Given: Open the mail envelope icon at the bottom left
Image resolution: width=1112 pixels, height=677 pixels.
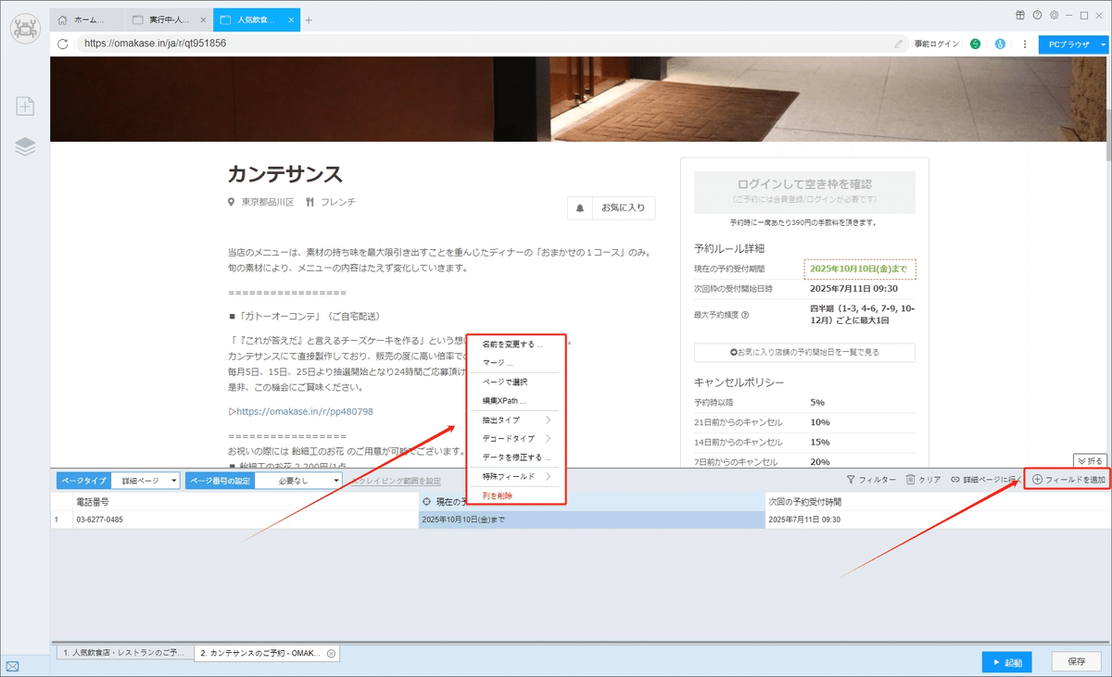Looking at the screenshot, I should coord(12,665).
